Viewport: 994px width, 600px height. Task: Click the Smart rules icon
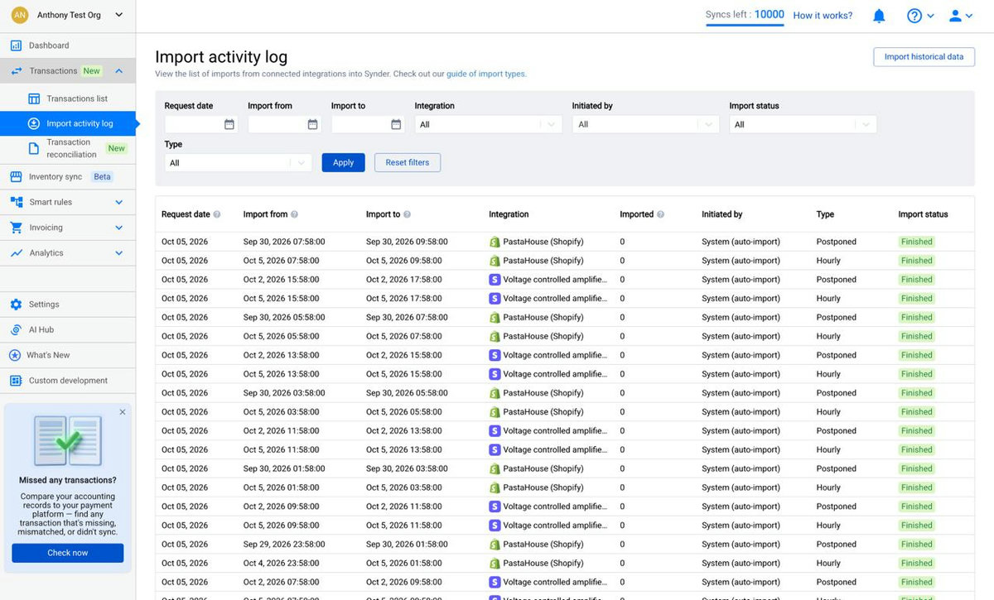pyautogui.click(x=16, y=202)
